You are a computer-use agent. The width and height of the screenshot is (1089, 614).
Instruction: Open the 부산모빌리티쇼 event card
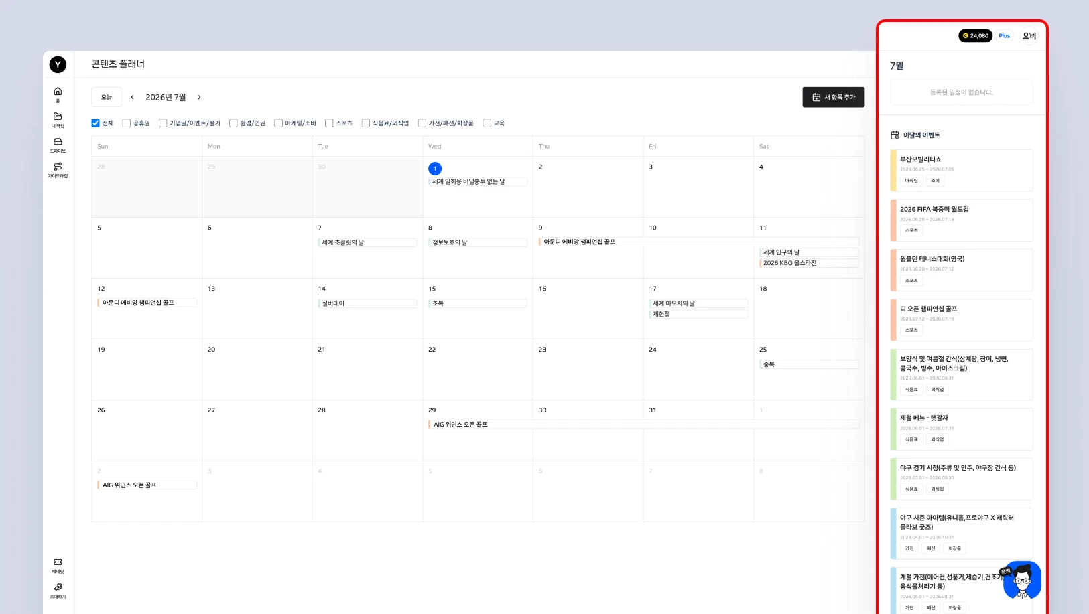[x=961, y=171]
